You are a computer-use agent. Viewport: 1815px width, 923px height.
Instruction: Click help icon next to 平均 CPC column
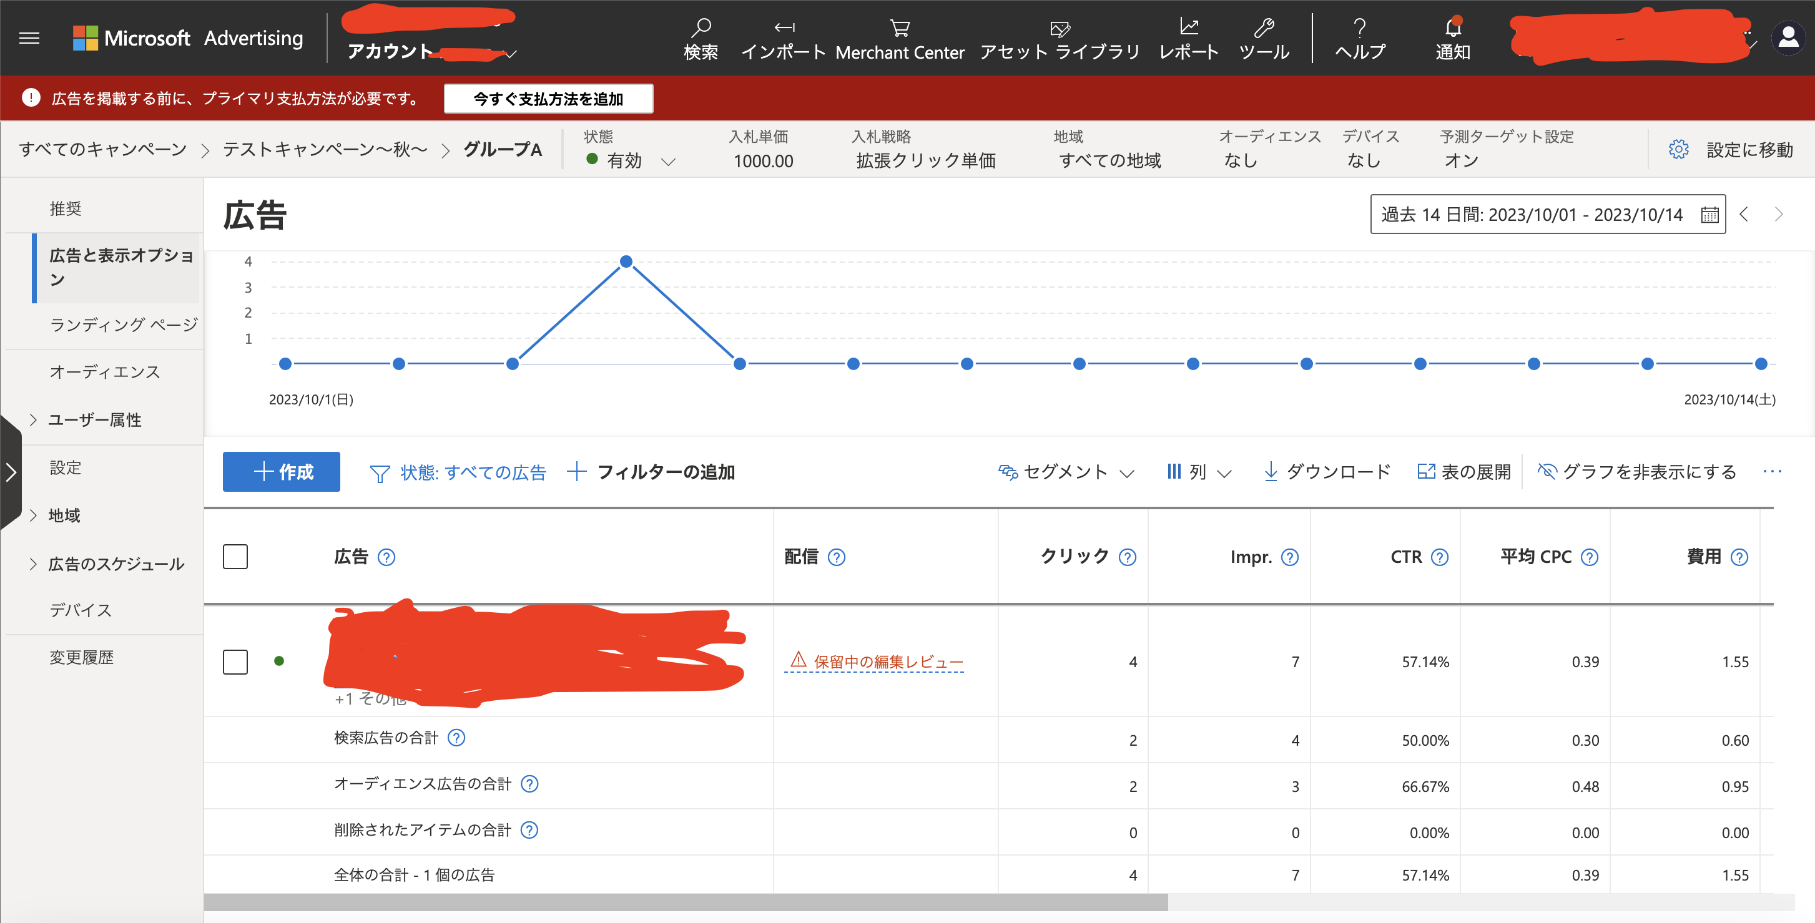(1590, 557)
